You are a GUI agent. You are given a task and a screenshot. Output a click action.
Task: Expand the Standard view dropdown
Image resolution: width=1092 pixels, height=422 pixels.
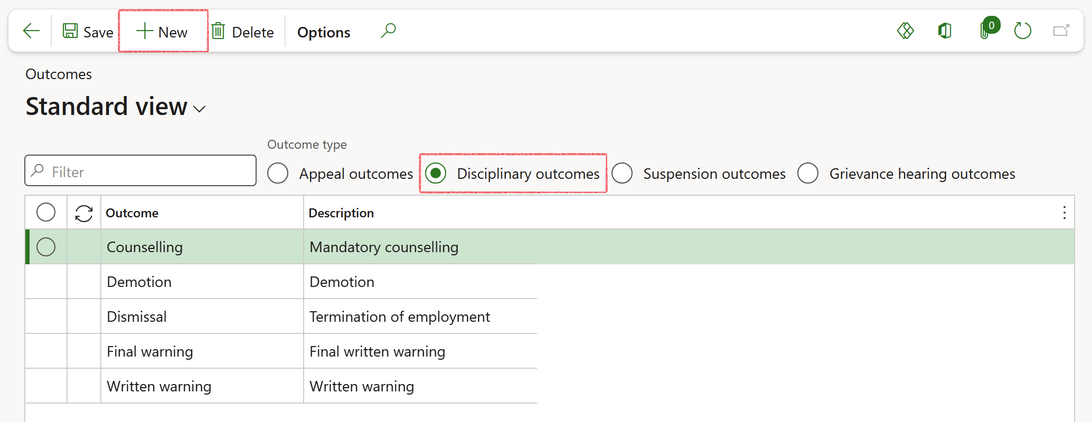click(199, 109)
